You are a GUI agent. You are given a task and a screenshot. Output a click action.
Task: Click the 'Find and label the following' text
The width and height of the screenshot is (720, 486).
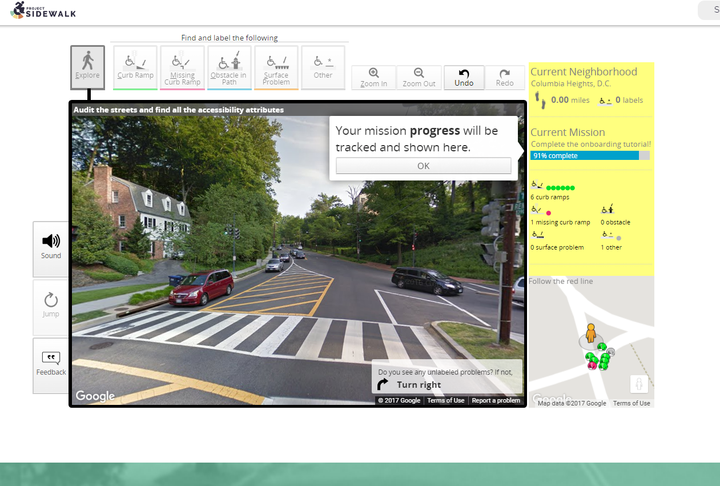click(x=230, y=38)
